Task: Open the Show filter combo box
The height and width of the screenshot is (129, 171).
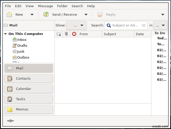Action: tap(76, 25)
